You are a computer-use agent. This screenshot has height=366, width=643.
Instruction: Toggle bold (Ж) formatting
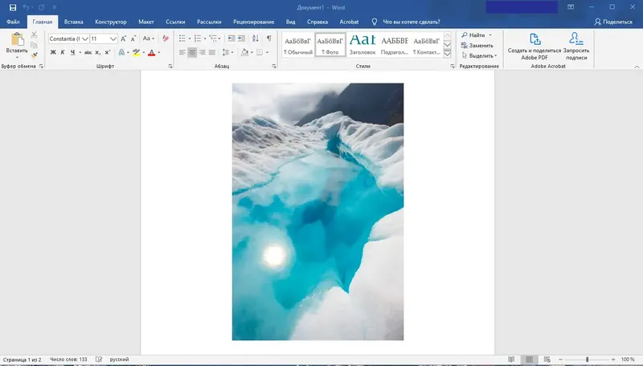(x=53, y=52)
